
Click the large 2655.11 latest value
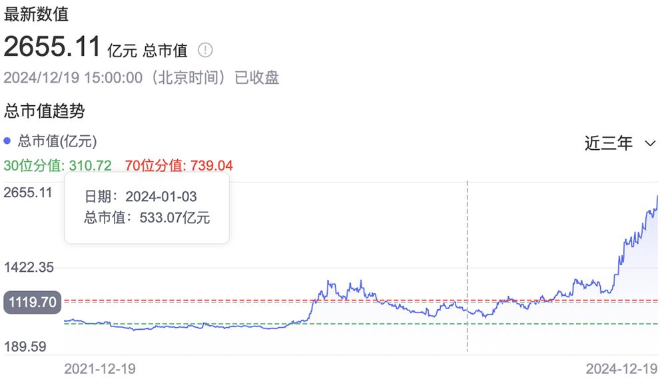point(53,47)
